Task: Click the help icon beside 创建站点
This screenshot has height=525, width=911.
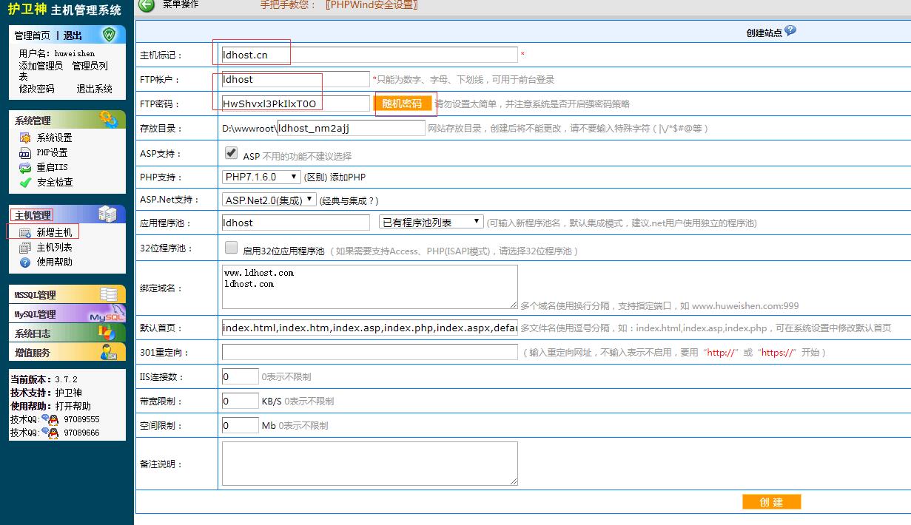Action: pos(790,31)
